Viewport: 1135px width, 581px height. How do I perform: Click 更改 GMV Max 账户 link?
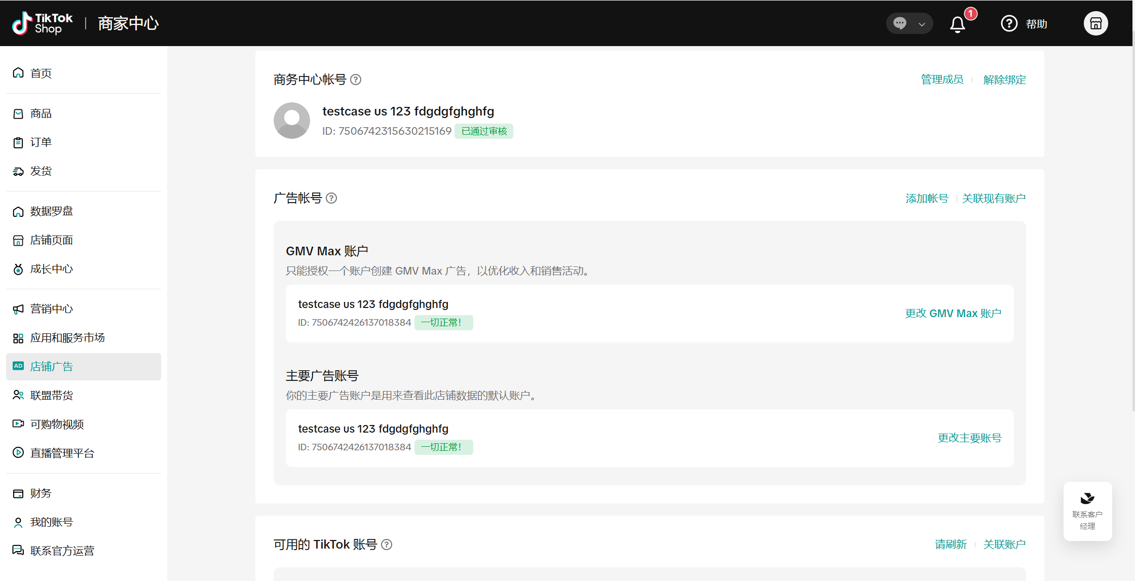[x=953, y=314]
